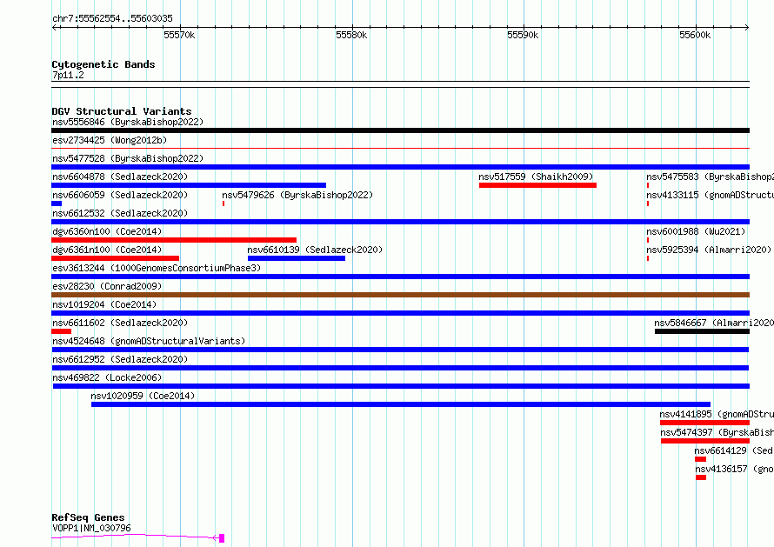
Task: Select nsv5475583 variant label
Action: [x=710, y=177]
